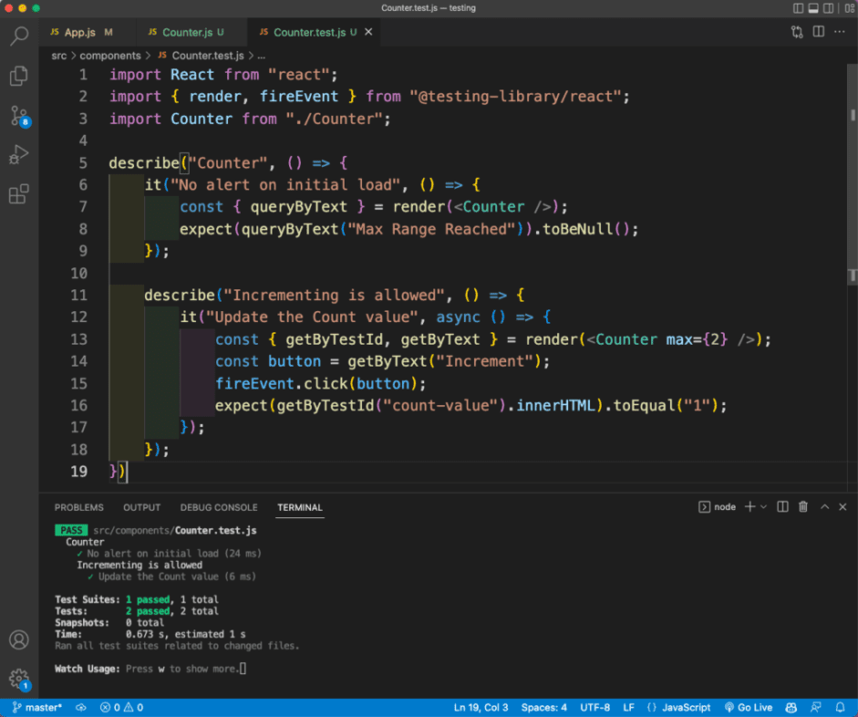Click the master branch in status bar

click(x=37, y=707)
